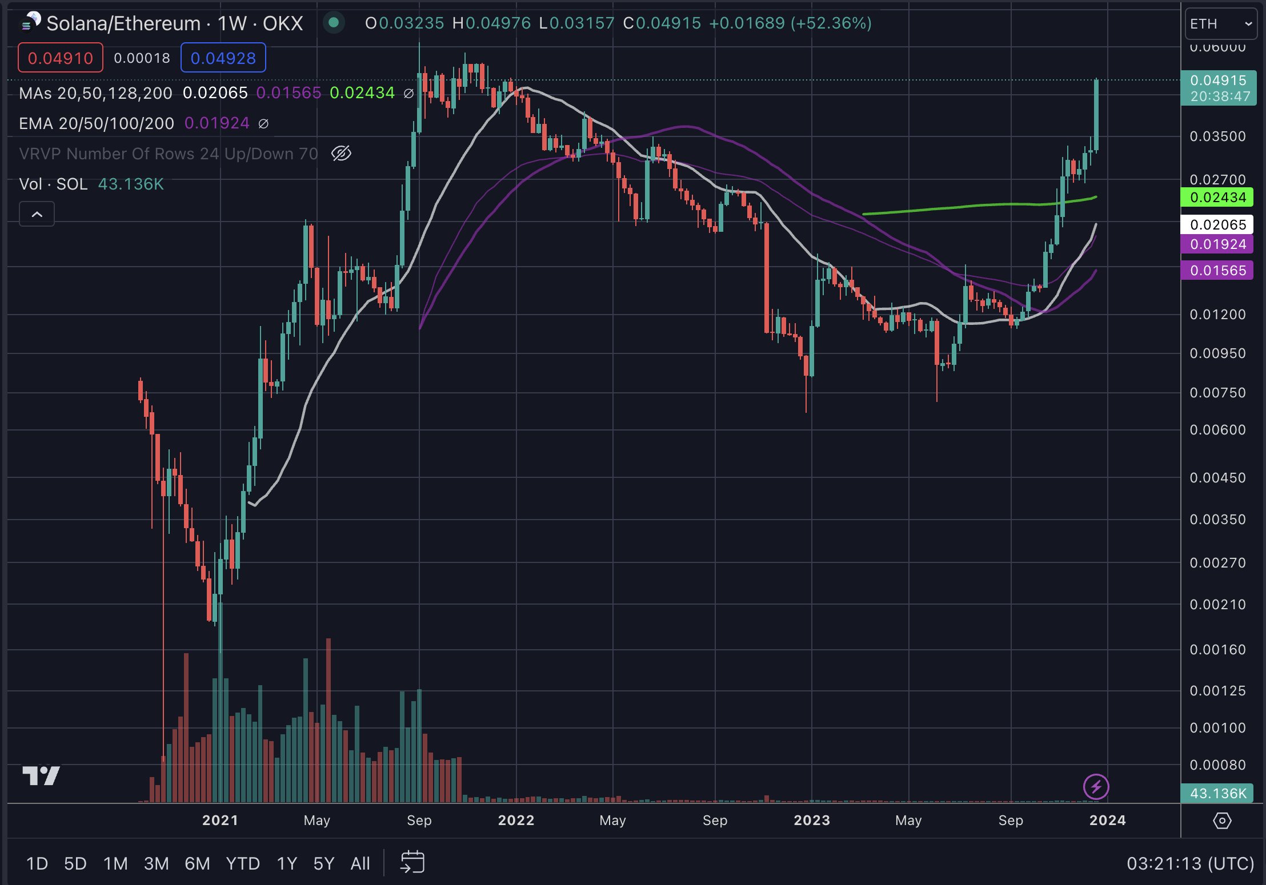
Task: Open the go-to-date calendar icon
Action: (x=412, y=862)
